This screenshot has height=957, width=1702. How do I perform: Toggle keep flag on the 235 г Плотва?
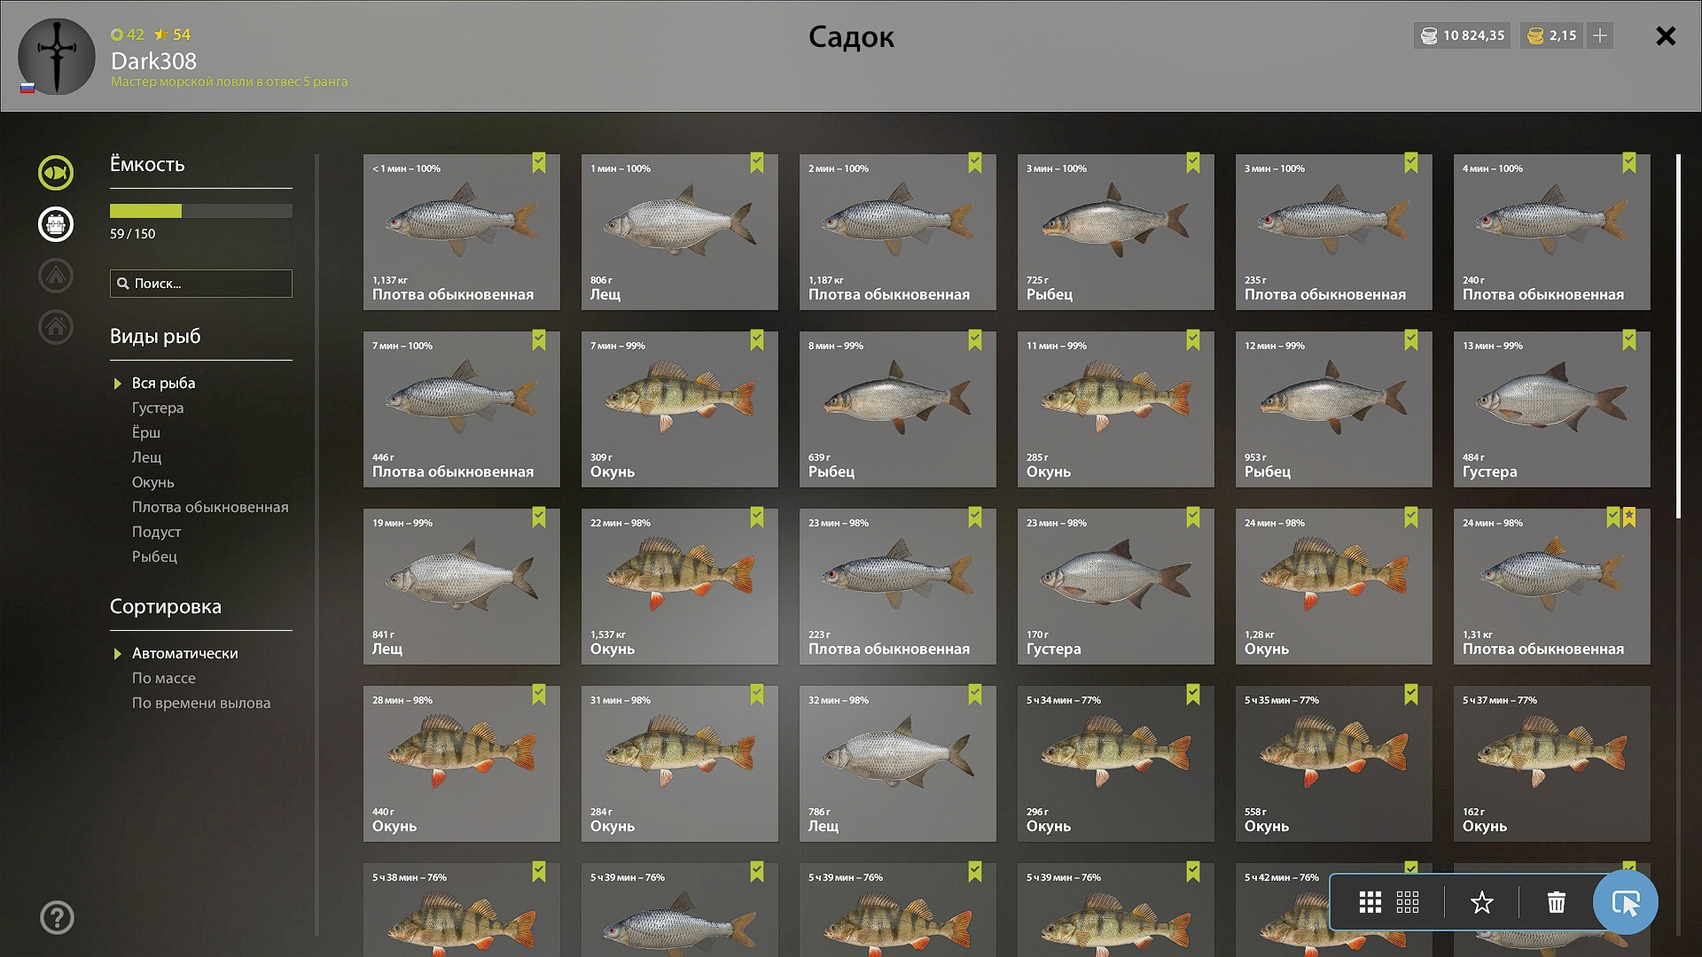(x=1411, y=163)
